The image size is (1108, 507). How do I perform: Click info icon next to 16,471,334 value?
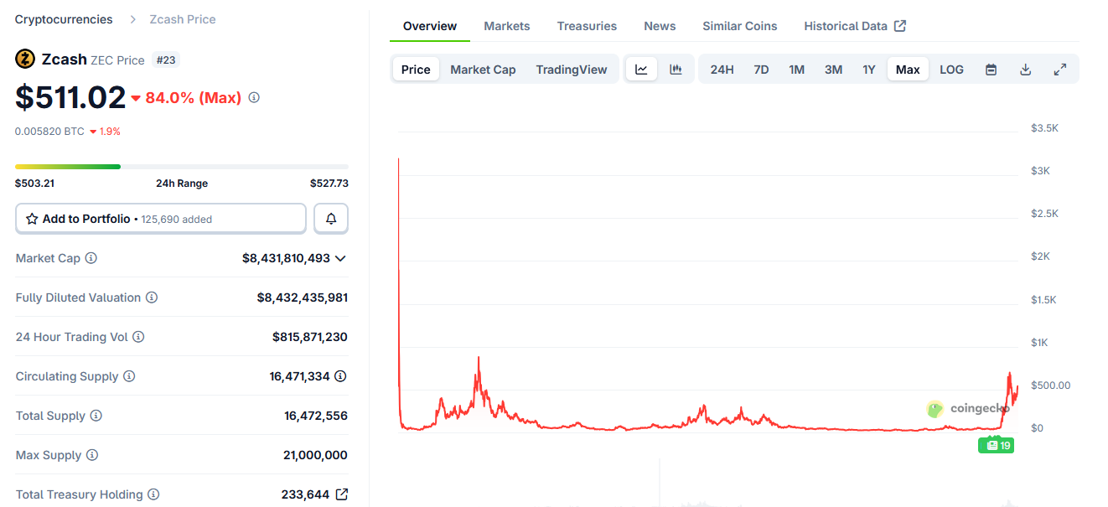pos(341,376)
